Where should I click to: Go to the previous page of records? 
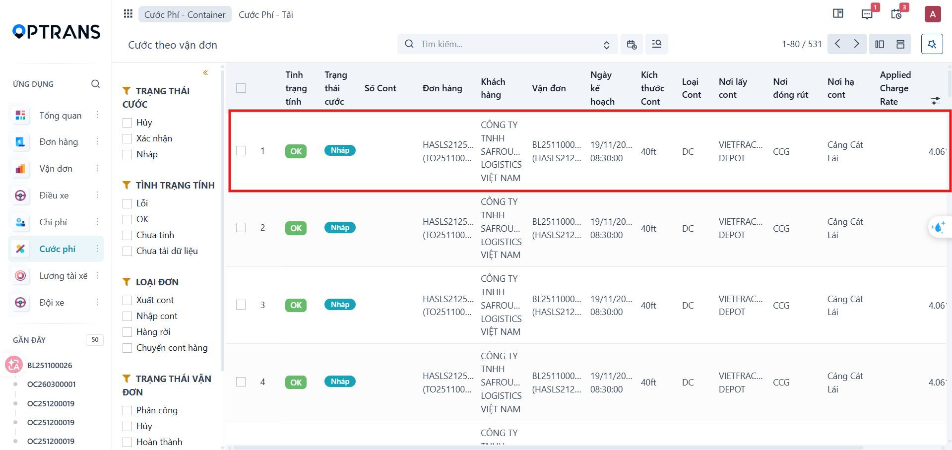coord(837,44)
